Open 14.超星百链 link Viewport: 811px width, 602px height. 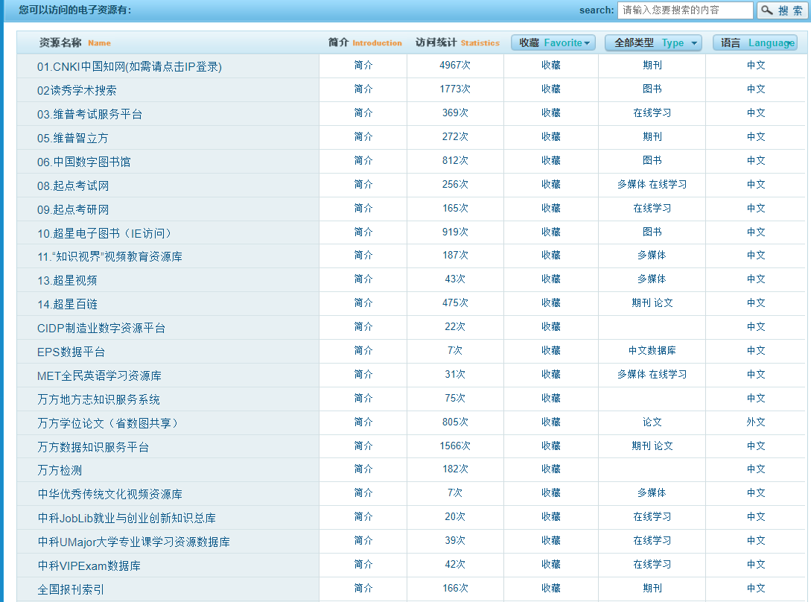click(x=67, y=305)
